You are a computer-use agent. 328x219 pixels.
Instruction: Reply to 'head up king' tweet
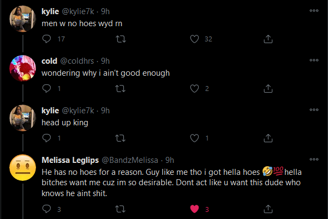pyautogui.click(x=46, y=138)
